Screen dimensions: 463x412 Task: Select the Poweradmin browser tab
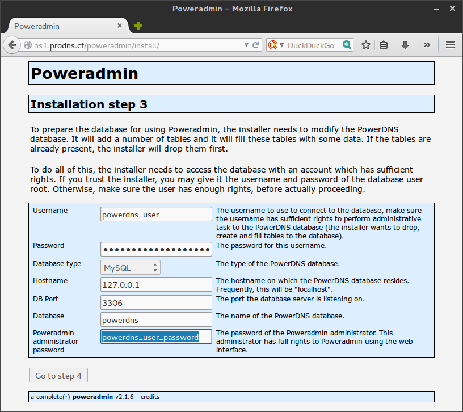coord(68,26)
